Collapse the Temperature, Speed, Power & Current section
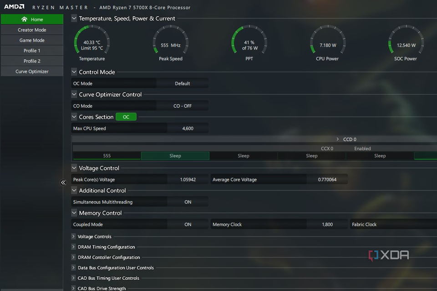This screenshot has width=437, height=291. click(x=73, y=18)
